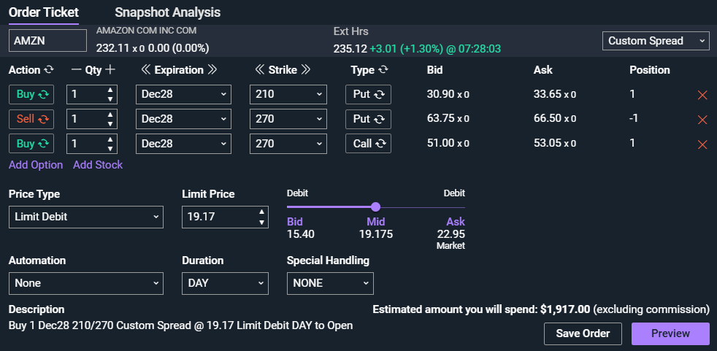Viewport: 717px width, 351px height.
Task: Shift Expiration later with the right double-chevron
Action: tap(212, 70)
